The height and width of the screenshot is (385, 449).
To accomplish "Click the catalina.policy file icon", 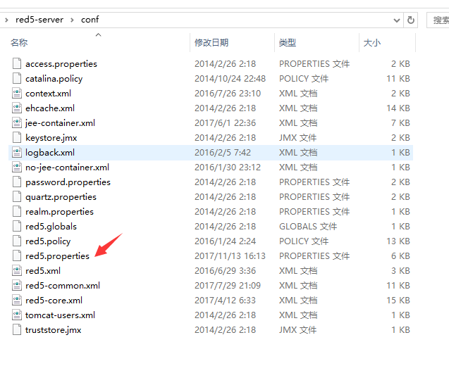I will tap(17, 78).
